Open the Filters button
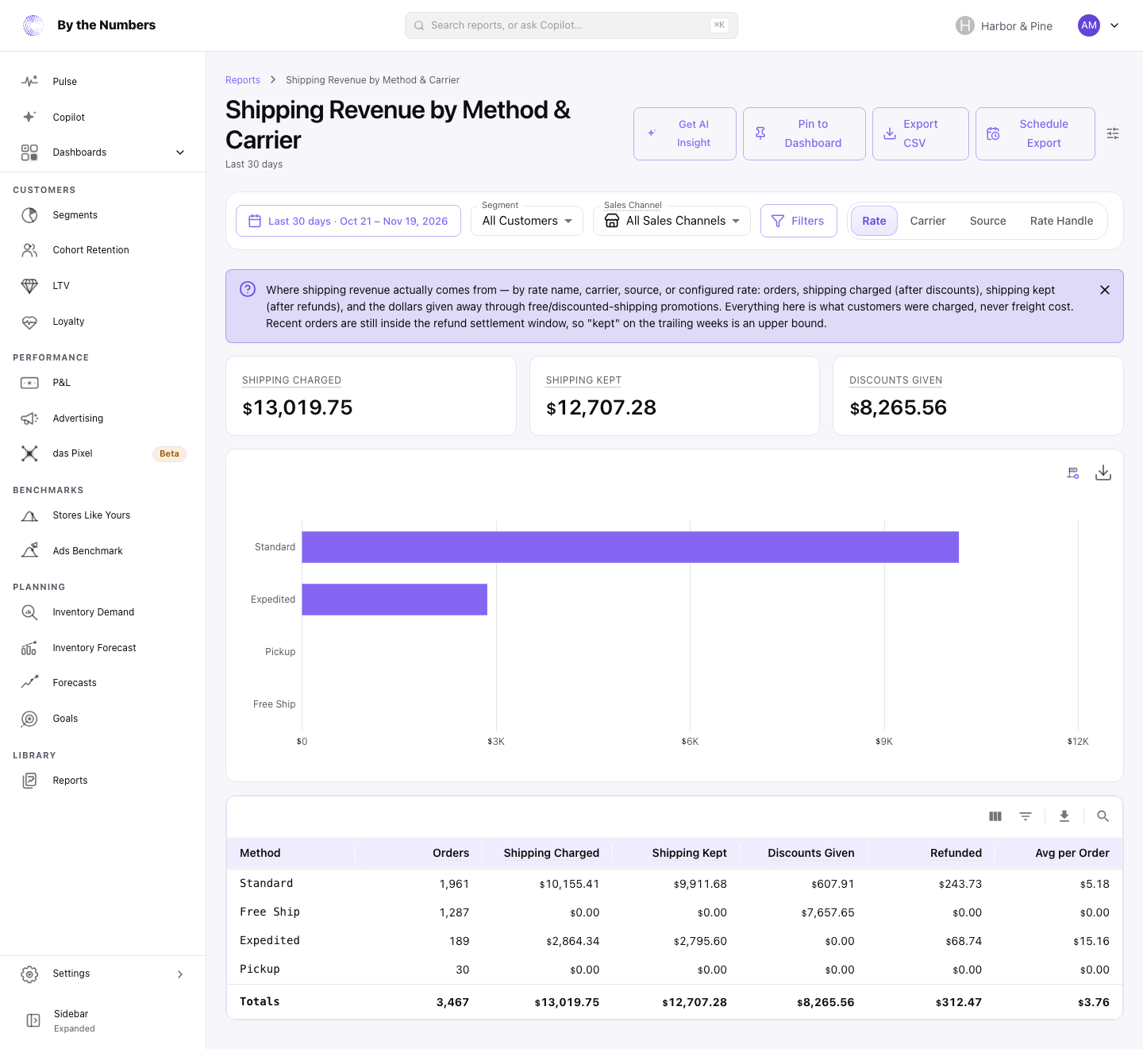This screenshot has height=1049, width=1143. pos(799,221)
